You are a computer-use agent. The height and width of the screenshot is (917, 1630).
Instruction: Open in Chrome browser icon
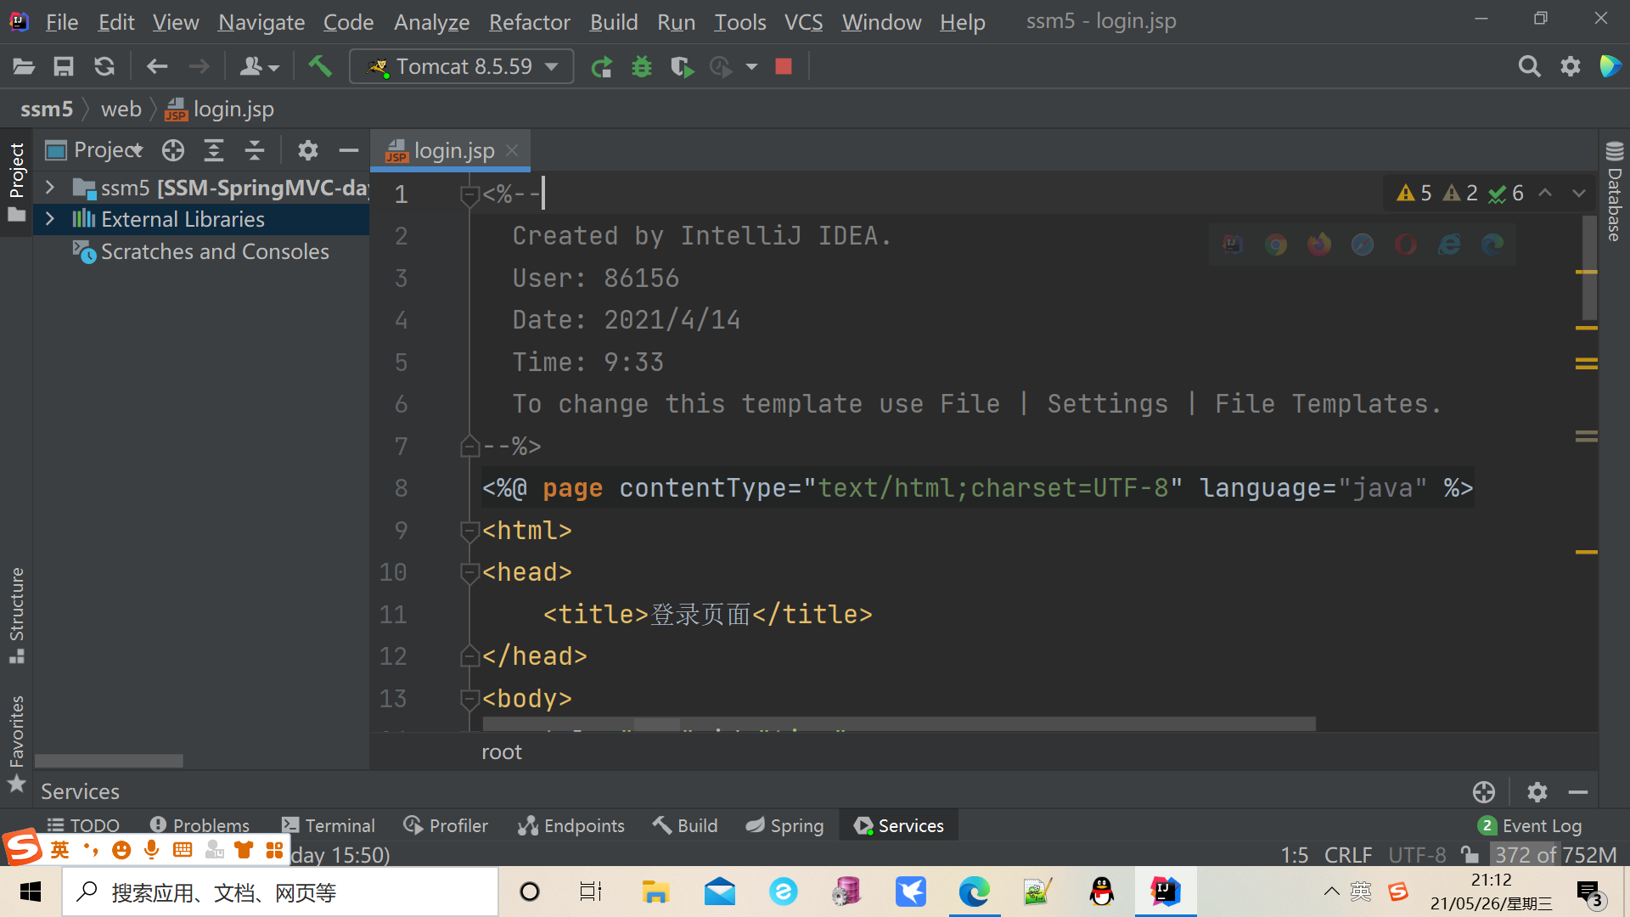pyautogui.click(x=1275, y=245)
